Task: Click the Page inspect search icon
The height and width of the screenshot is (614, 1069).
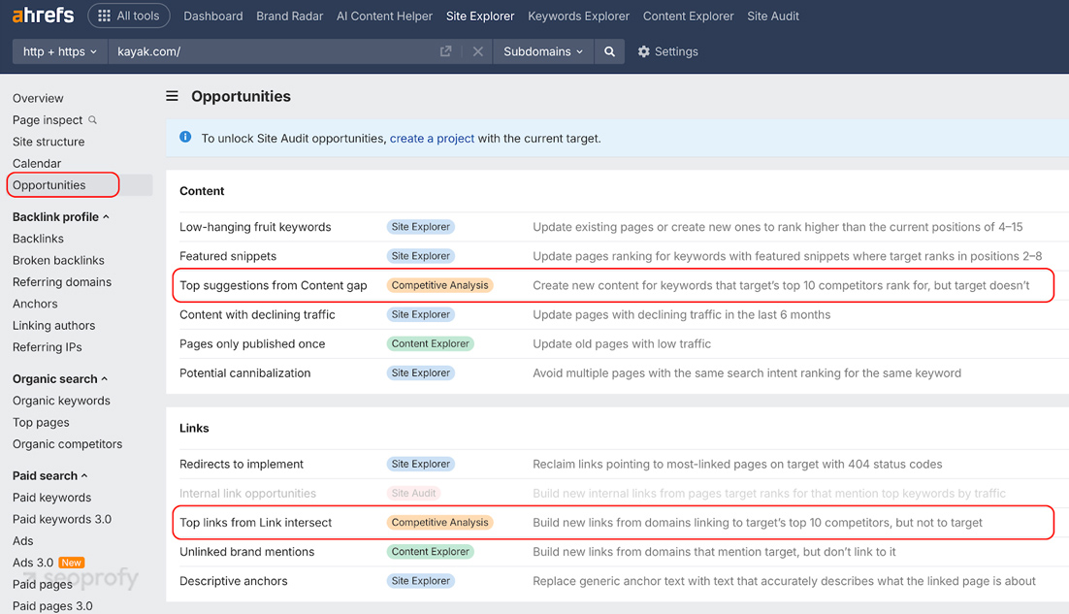Action: 93,120
